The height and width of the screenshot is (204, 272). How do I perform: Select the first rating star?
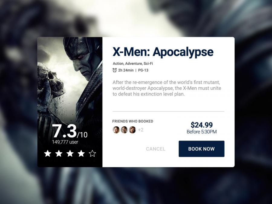(47, 154)
